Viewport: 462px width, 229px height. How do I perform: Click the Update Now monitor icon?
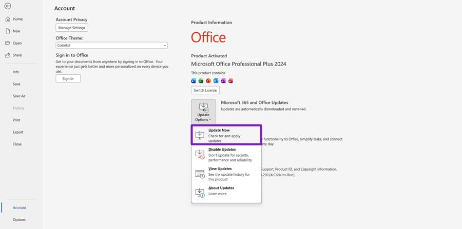(x=200, y=135)
